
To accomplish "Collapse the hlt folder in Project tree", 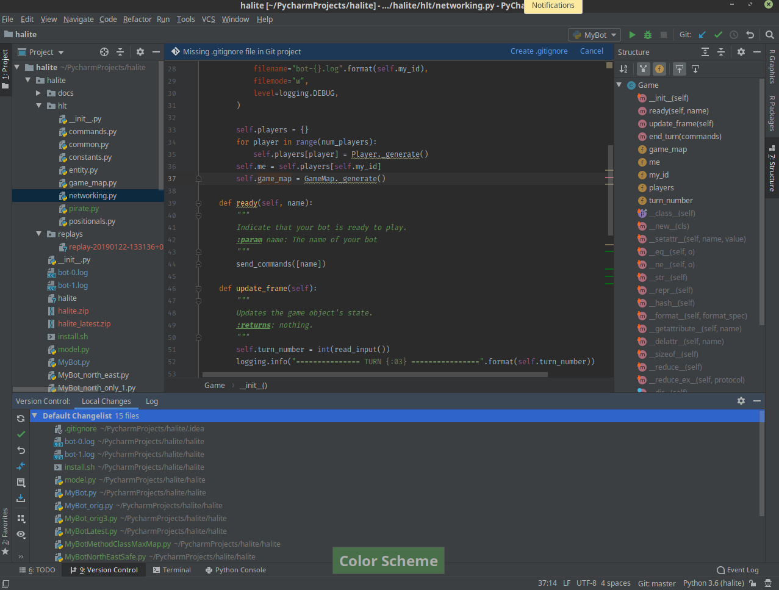I will click(x=38, y=106).
